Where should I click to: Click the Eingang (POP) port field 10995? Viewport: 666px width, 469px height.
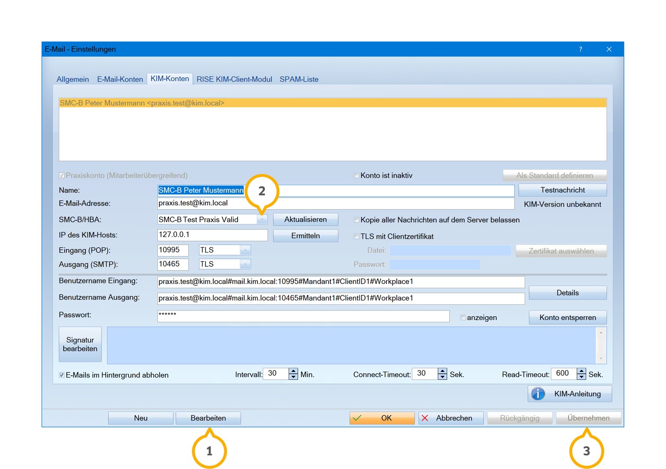pos(173,250)
